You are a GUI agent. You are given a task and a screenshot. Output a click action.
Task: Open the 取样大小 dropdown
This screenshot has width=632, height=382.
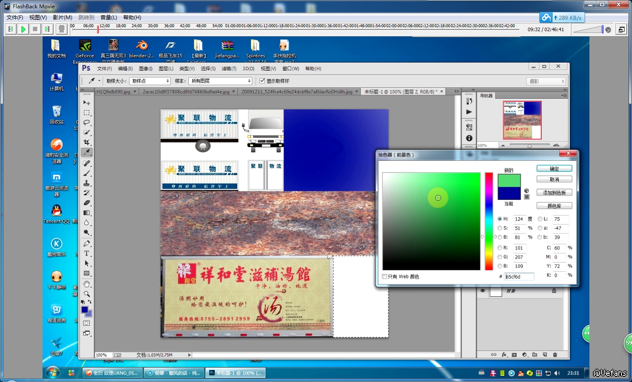[149, 81]
